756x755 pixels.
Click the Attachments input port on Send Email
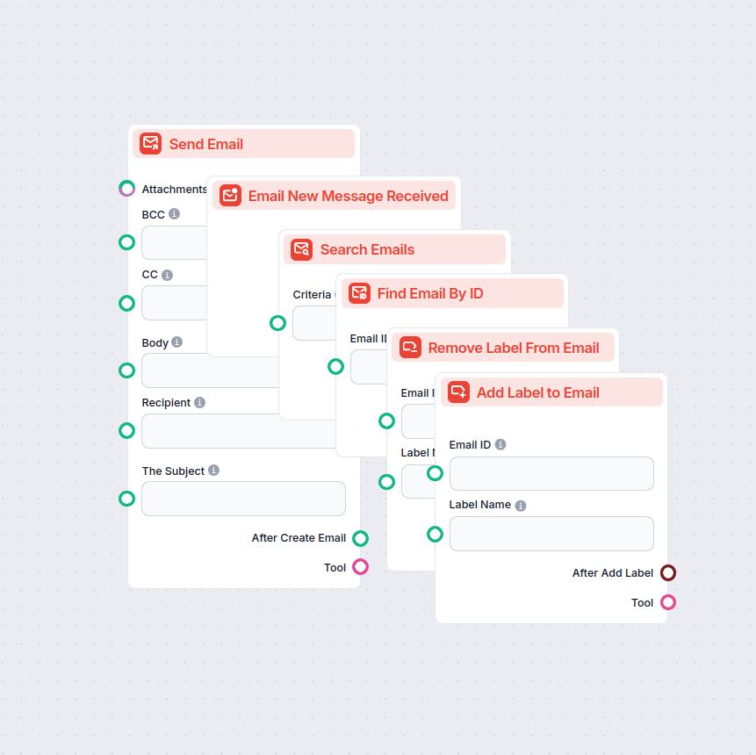pos(126,188)
